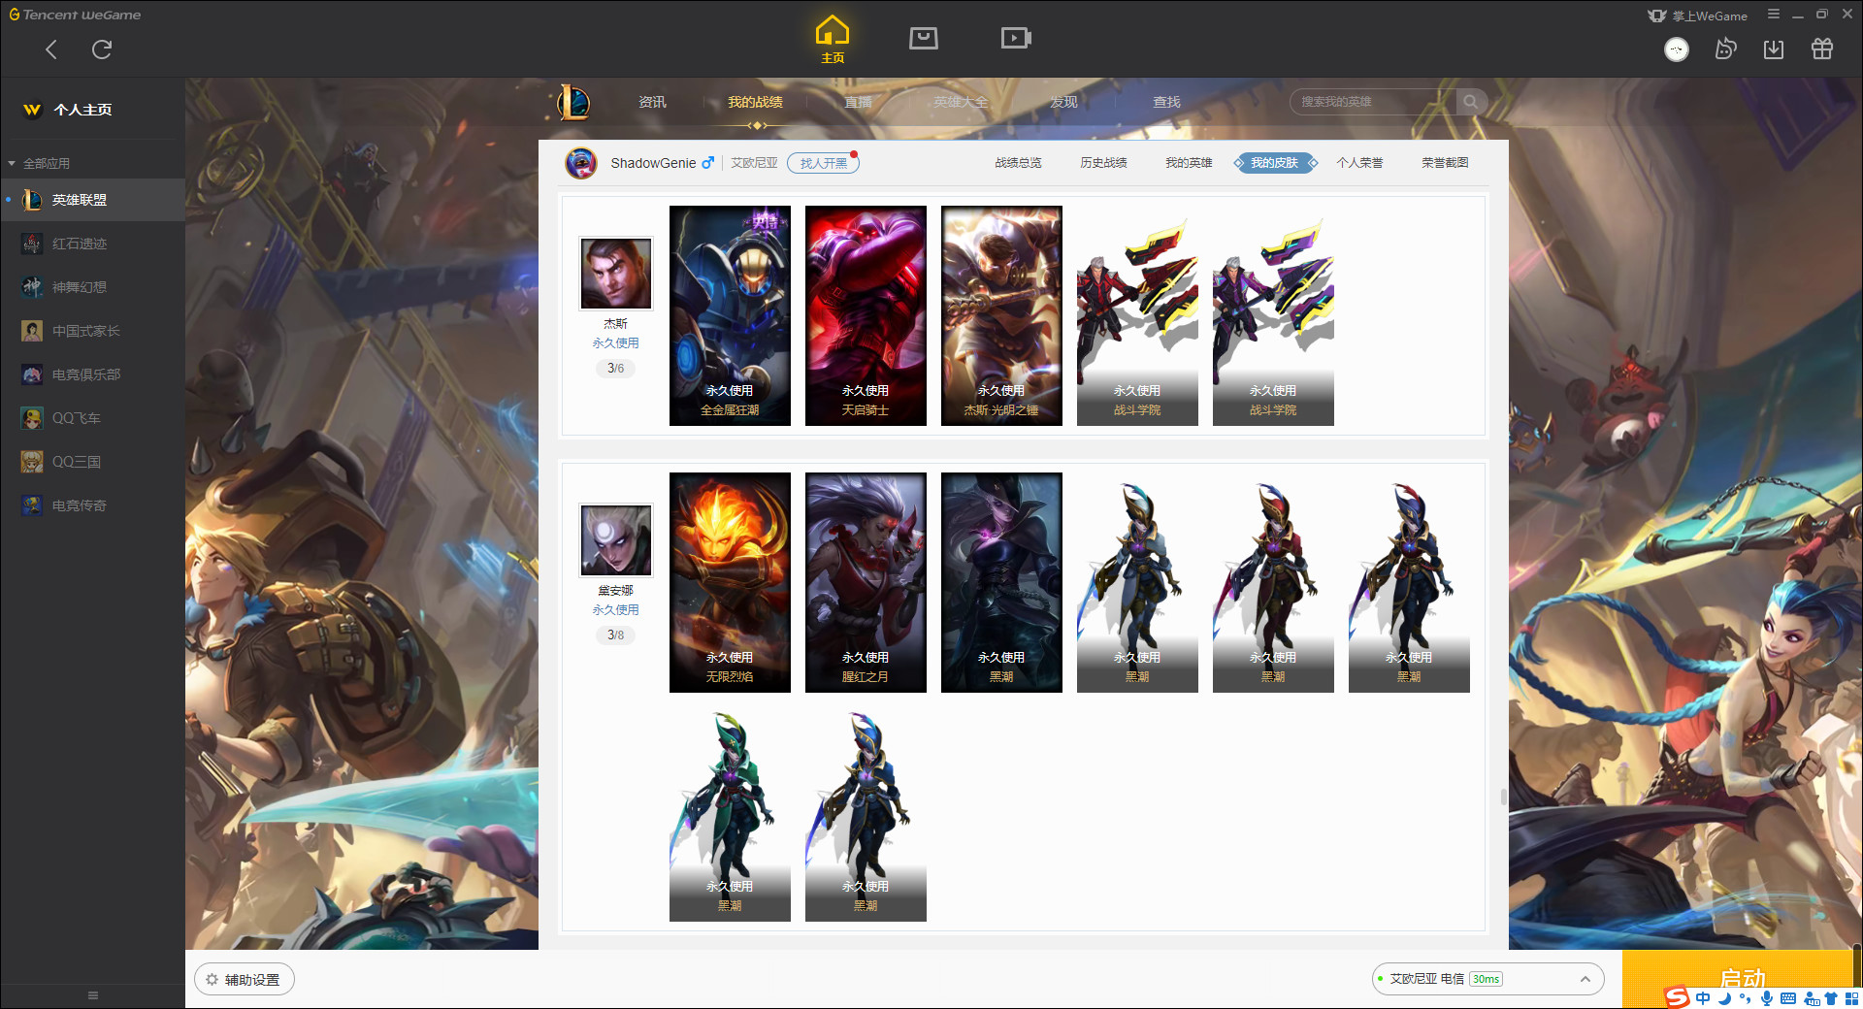Switch to 我的英雄 sub-tab
This screenshot has height=1009, width=1863.
(1189, 163)
